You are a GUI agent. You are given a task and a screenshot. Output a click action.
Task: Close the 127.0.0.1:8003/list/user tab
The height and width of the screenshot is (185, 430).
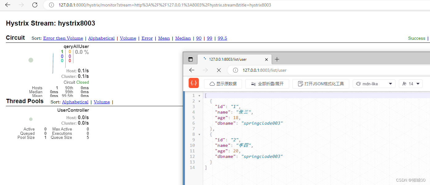click(267, 59)
